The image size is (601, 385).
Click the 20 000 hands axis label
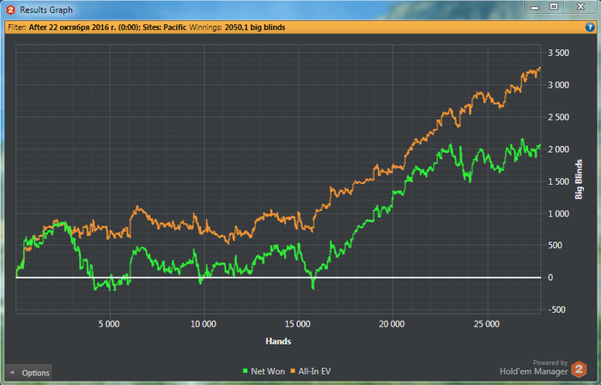pyautogui.click(x=392, y=324)
